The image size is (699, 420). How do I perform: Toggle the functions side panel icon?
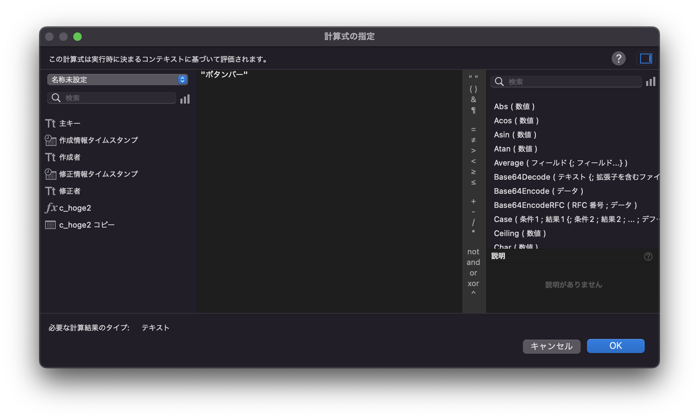coord(646,58)
